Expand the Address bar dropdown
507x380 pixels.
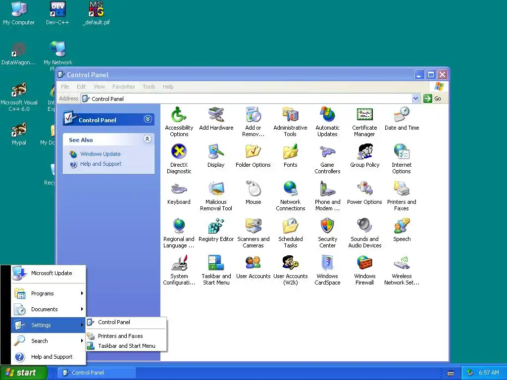coord(415,98)
